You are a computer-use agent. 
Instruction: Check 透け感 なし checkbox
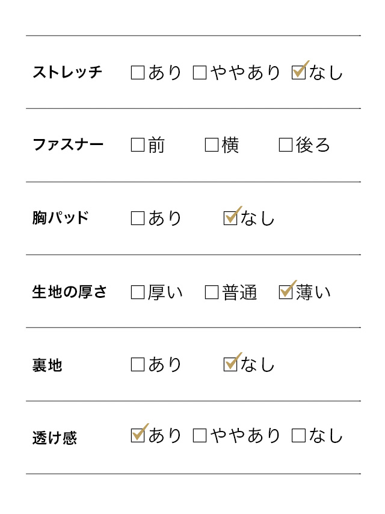pyautogui.click(x=298, y=436)
